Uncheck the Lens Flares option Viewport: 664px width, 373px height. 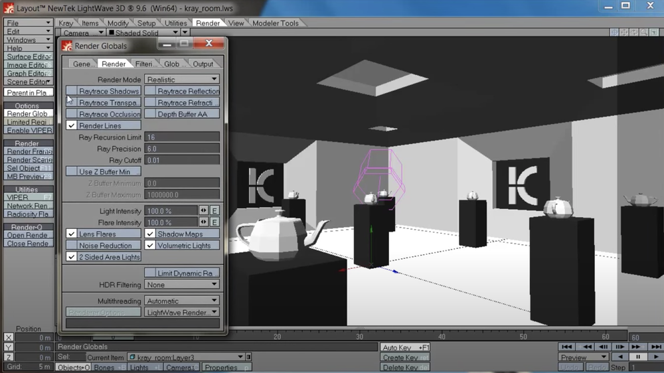pos(71,234)
